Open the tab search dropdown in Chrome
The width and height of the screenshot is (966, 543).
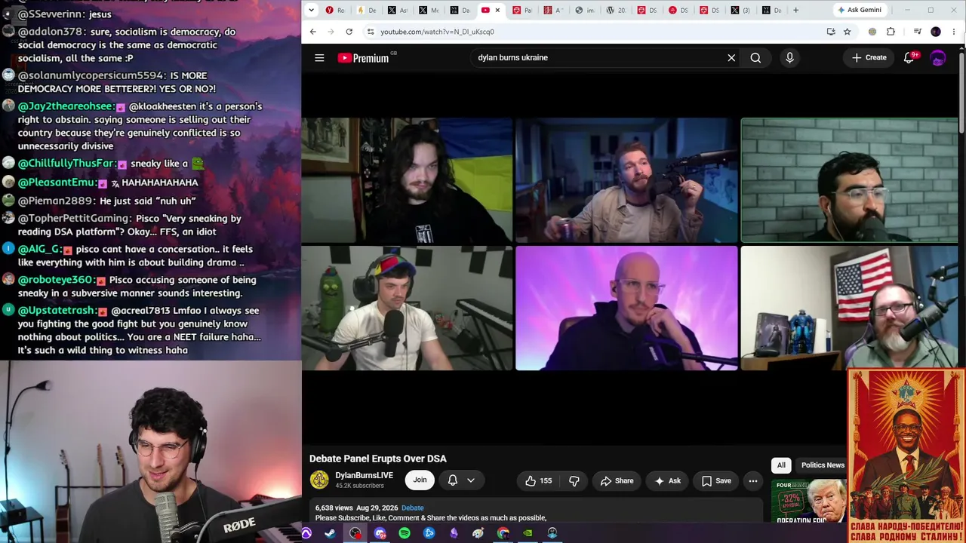(x=312, y=10)
